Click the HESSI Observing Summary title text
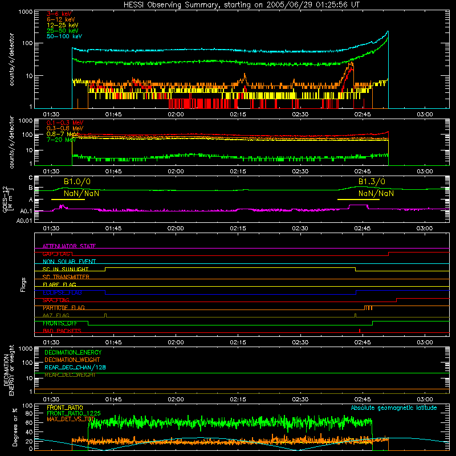The height and width of the screenshot is (456, 456). point(242,5)
